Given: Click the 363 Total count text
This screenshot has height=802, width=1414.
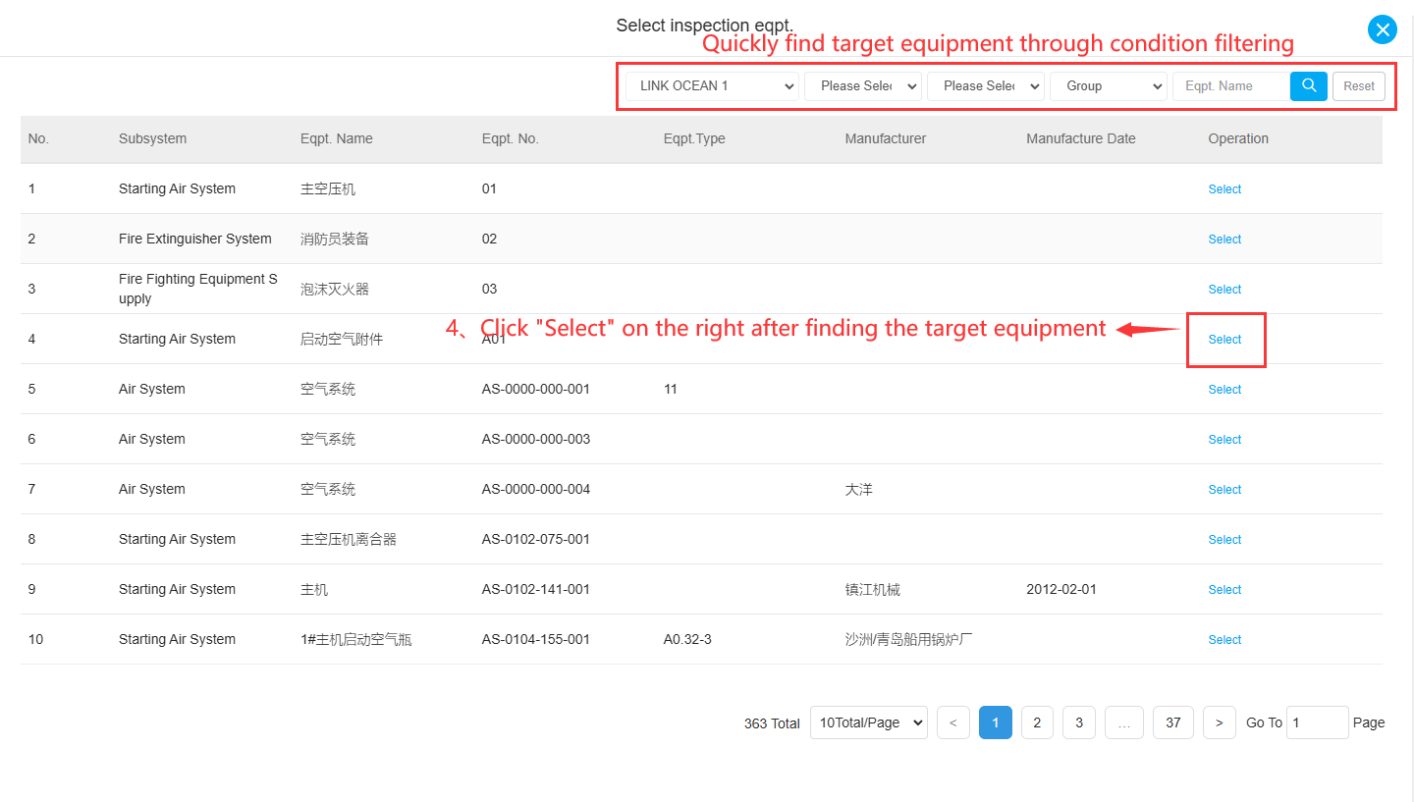Looking at the screenshot, I should coord(772,723).
